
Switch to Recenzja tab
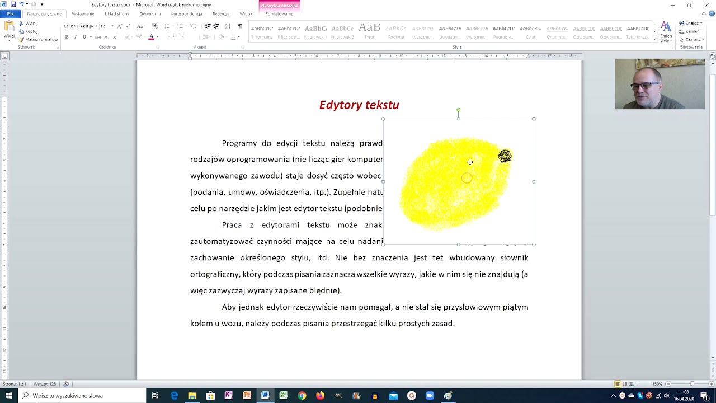[x=221, y=13]
